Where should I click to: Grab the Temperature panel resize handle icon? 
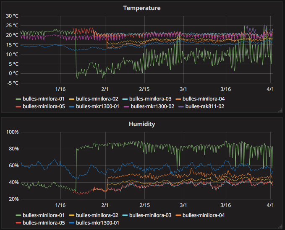[280, 110]
